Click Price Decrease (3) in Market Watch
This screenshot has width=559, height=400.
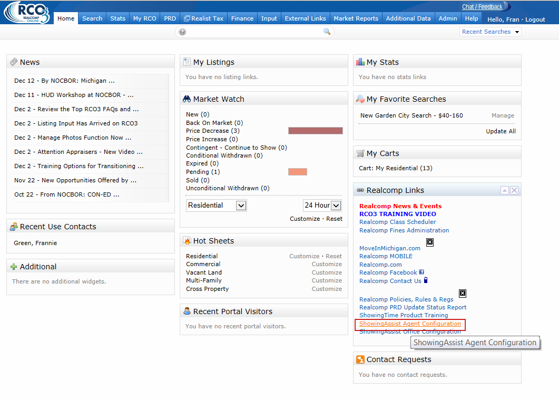point(213,131)
